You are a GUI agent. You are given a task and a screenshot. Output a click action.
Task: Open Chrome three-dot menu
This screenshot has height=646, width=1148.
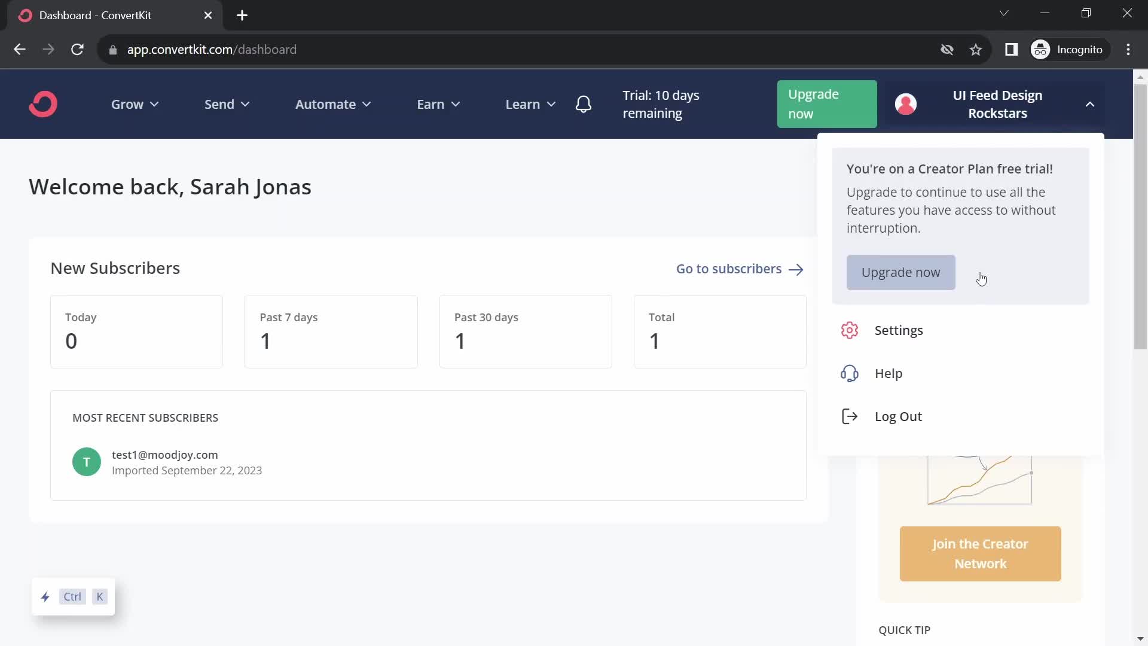[x=1128, y=50]
